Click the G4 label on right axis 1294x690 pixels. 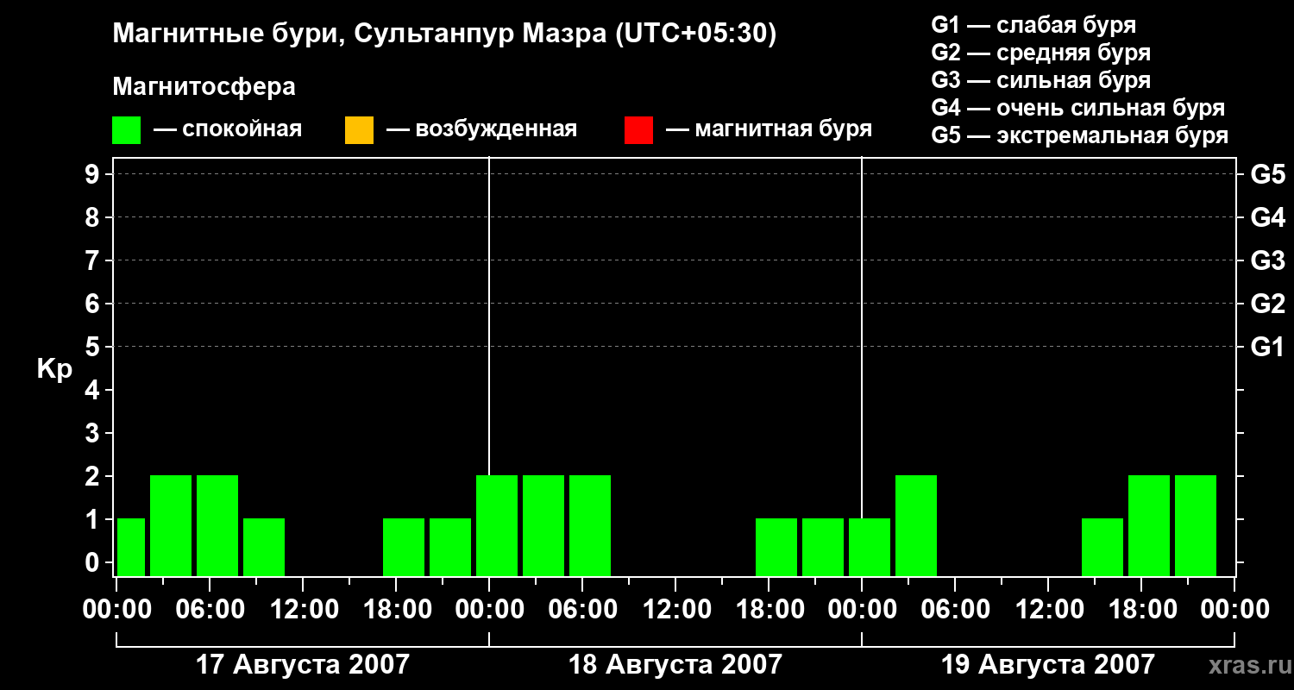pos(1268,217)
